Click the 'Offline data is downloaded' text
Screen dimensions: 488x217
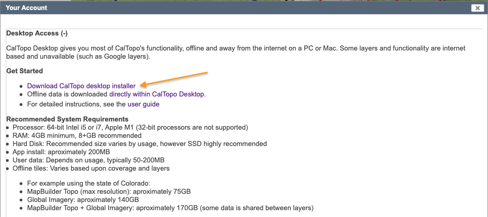click(x=67, y=94)
